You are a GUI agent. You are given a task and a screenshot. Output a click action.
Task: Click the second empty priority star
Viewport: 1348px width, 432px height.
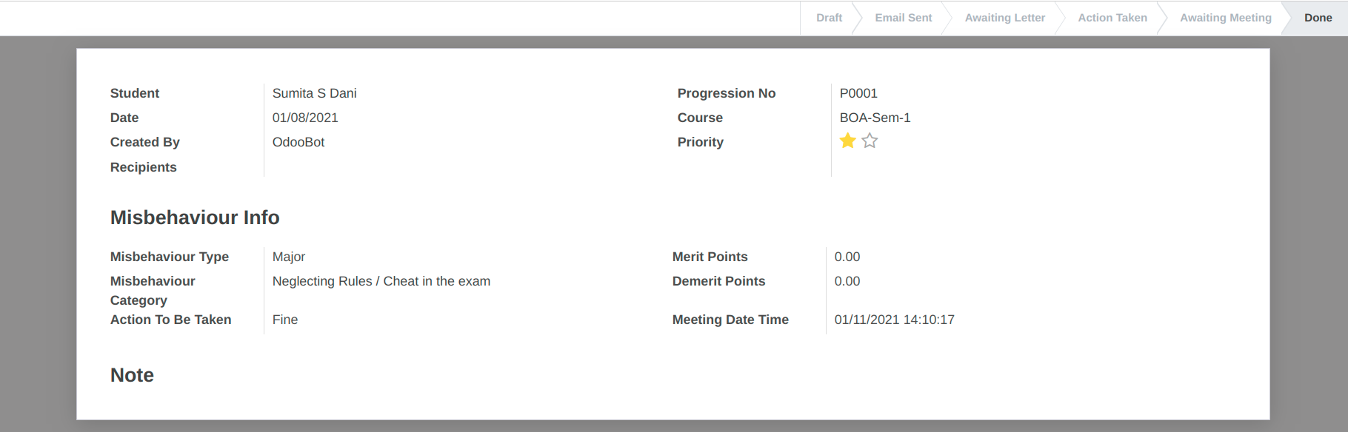point(870,141)
